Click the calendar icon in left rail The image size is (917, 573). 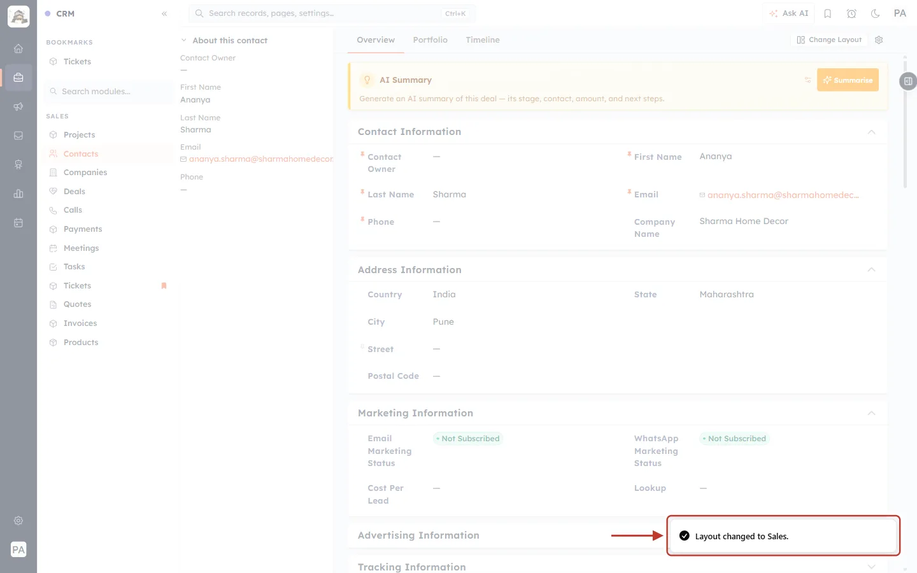[x=18, y=223]
